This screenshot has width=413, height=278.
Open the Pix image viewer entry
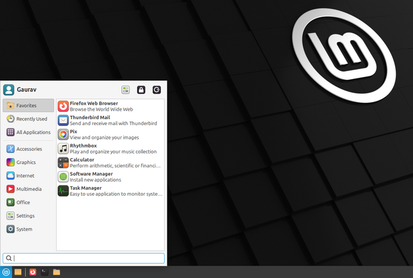[111, 134]
